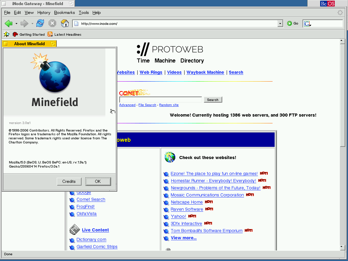Click the Credits button in About dialog

point(69,181)
